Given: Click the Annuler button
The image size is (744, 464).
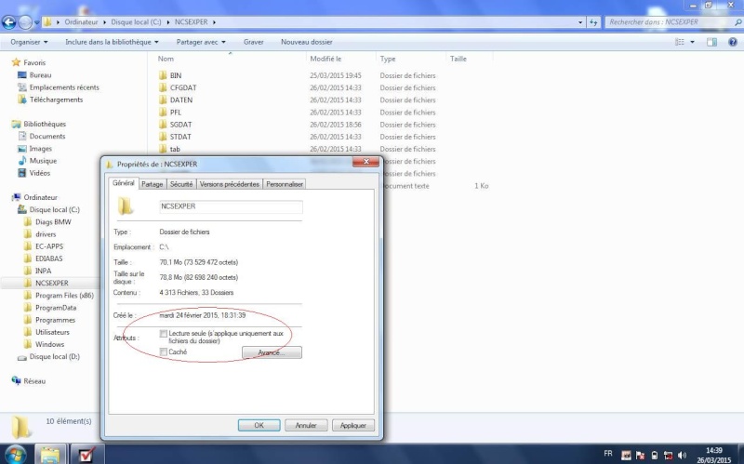Looking at the screenshot, I should (x=306, y=425).
